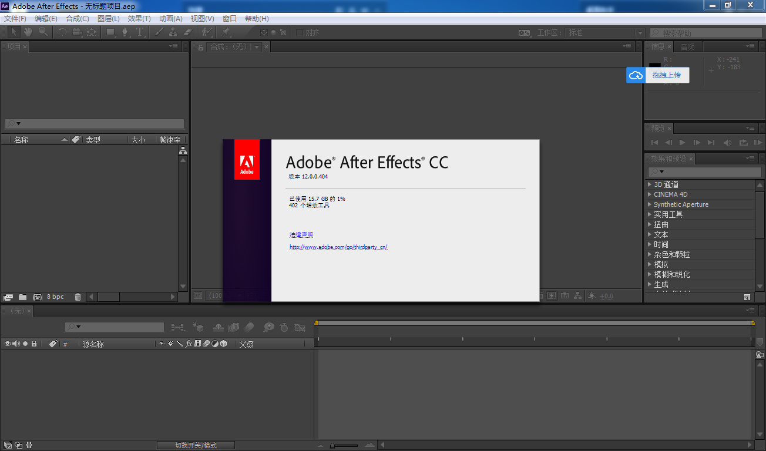
Task: Click the interpret footage icon in Project panel
Action: pyautogui.click(x=8, y=297)
